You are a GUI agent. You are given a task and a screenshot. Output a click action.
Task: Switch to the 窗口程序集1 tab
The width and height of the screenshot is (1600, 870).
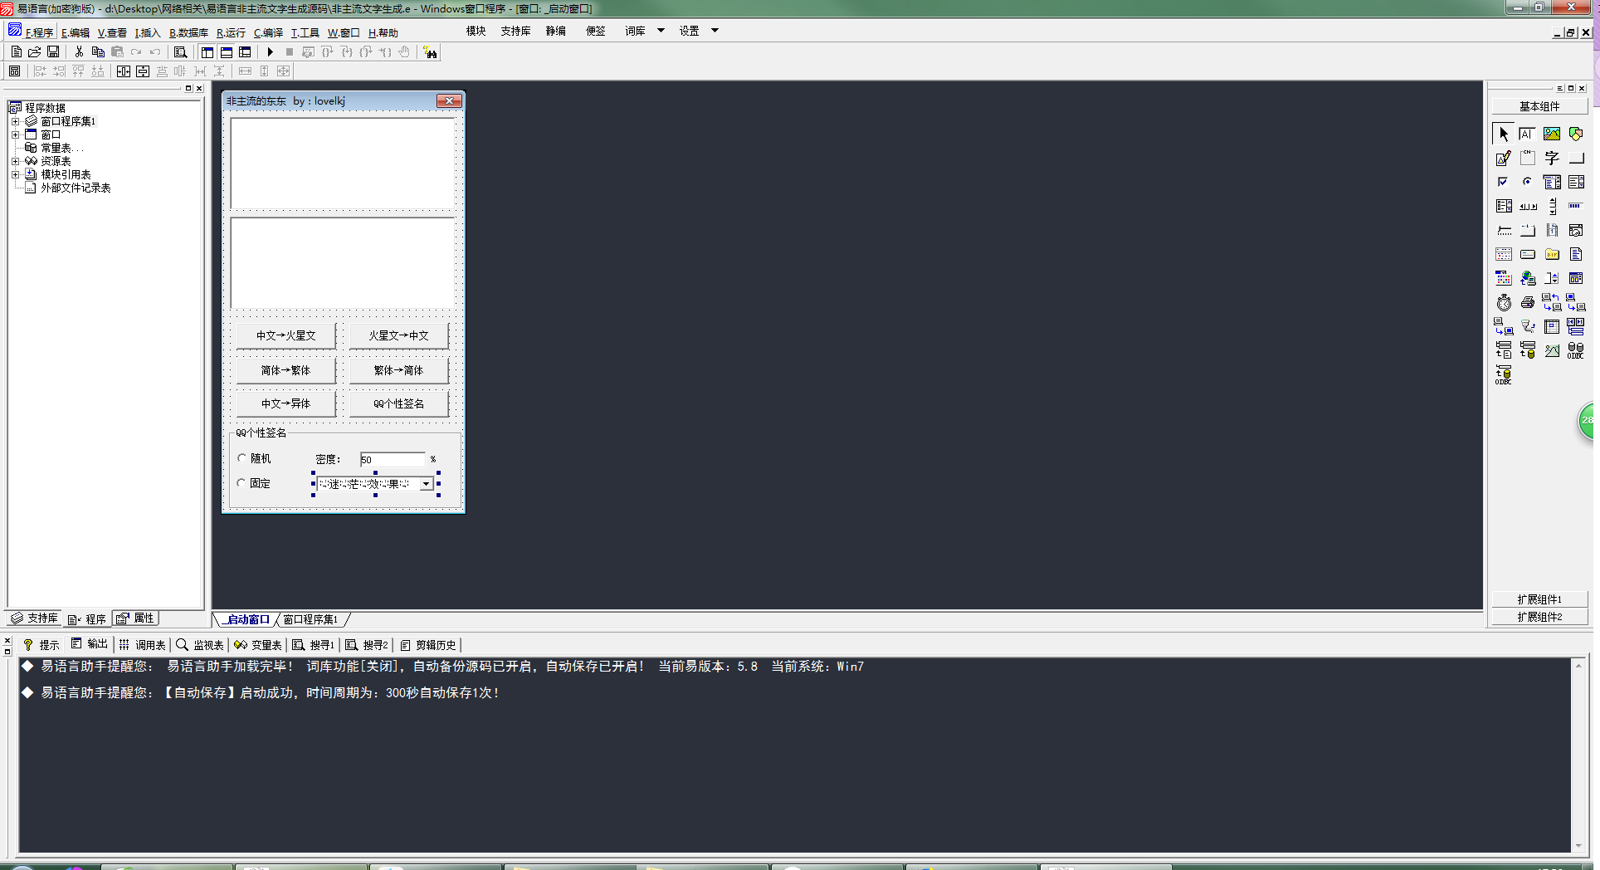[x=310, y=620]
